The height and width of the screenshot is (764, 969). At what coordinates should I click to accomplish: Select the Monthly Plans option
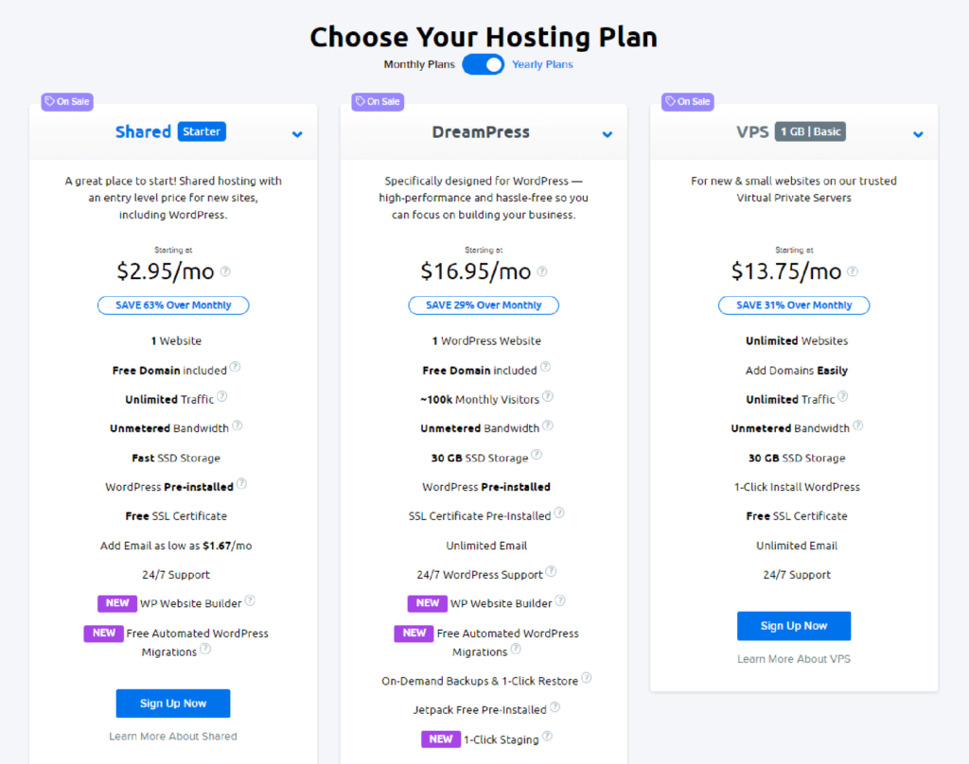pyautogui.click(x=419, y=64)
